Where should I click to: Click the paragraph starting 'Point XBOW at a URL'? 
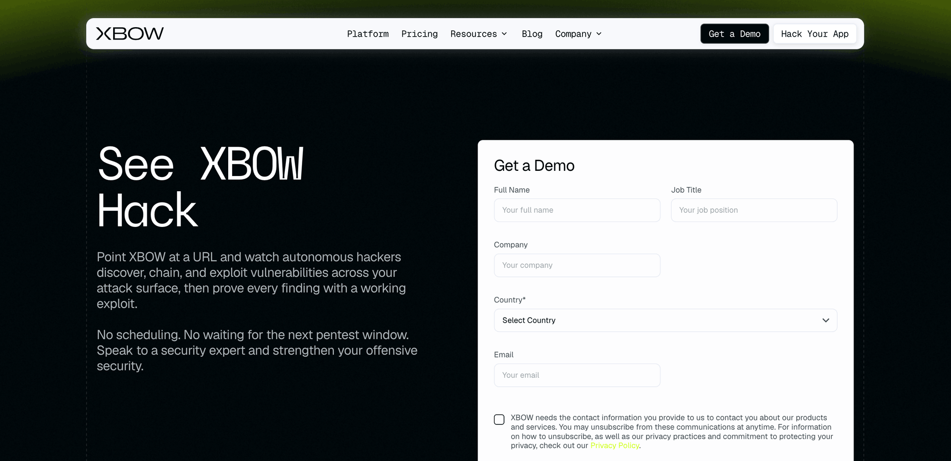pos(252,280)
